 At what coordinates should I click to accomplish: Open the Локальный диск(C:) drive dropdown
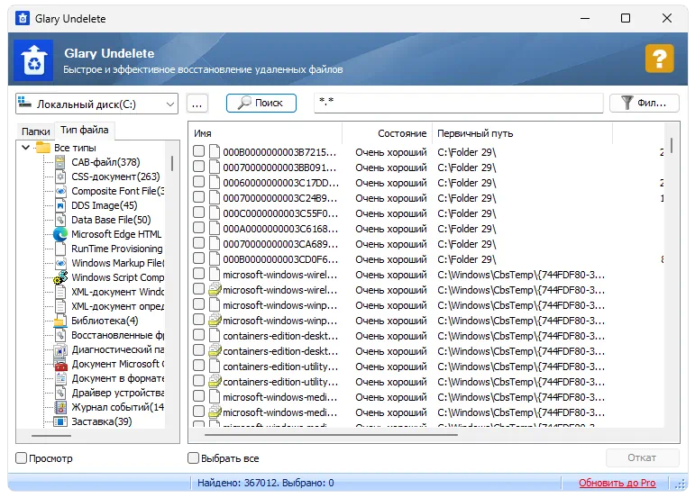(x=96, y=104)
